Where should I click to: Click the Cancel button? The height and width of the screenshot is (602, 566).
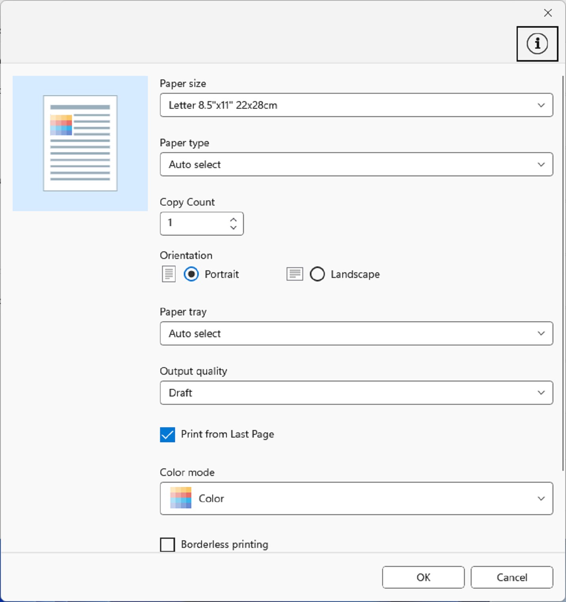pyautogui.click(x=511, y=577)
